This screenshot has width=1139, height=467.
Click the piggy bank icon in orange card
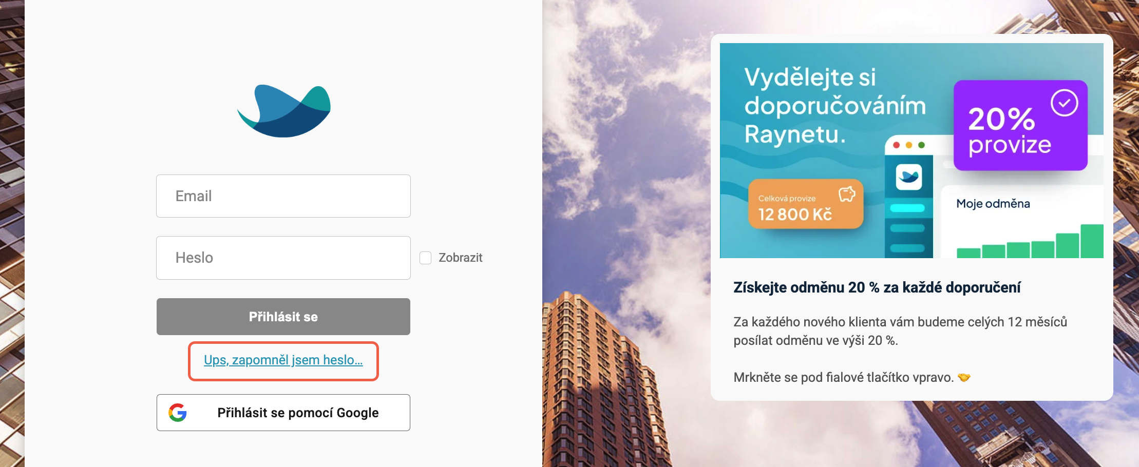coord(847,194)
